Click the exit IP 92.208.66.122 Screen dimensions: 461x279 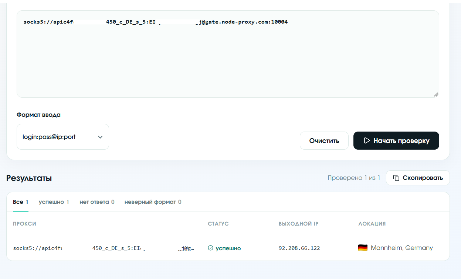point(299,248)
